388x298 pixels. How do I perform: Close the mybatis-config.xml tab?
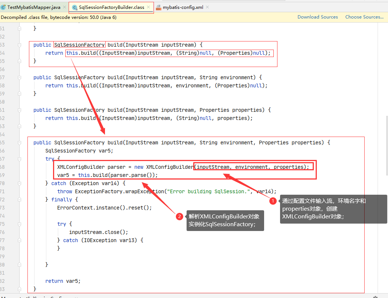207,7
